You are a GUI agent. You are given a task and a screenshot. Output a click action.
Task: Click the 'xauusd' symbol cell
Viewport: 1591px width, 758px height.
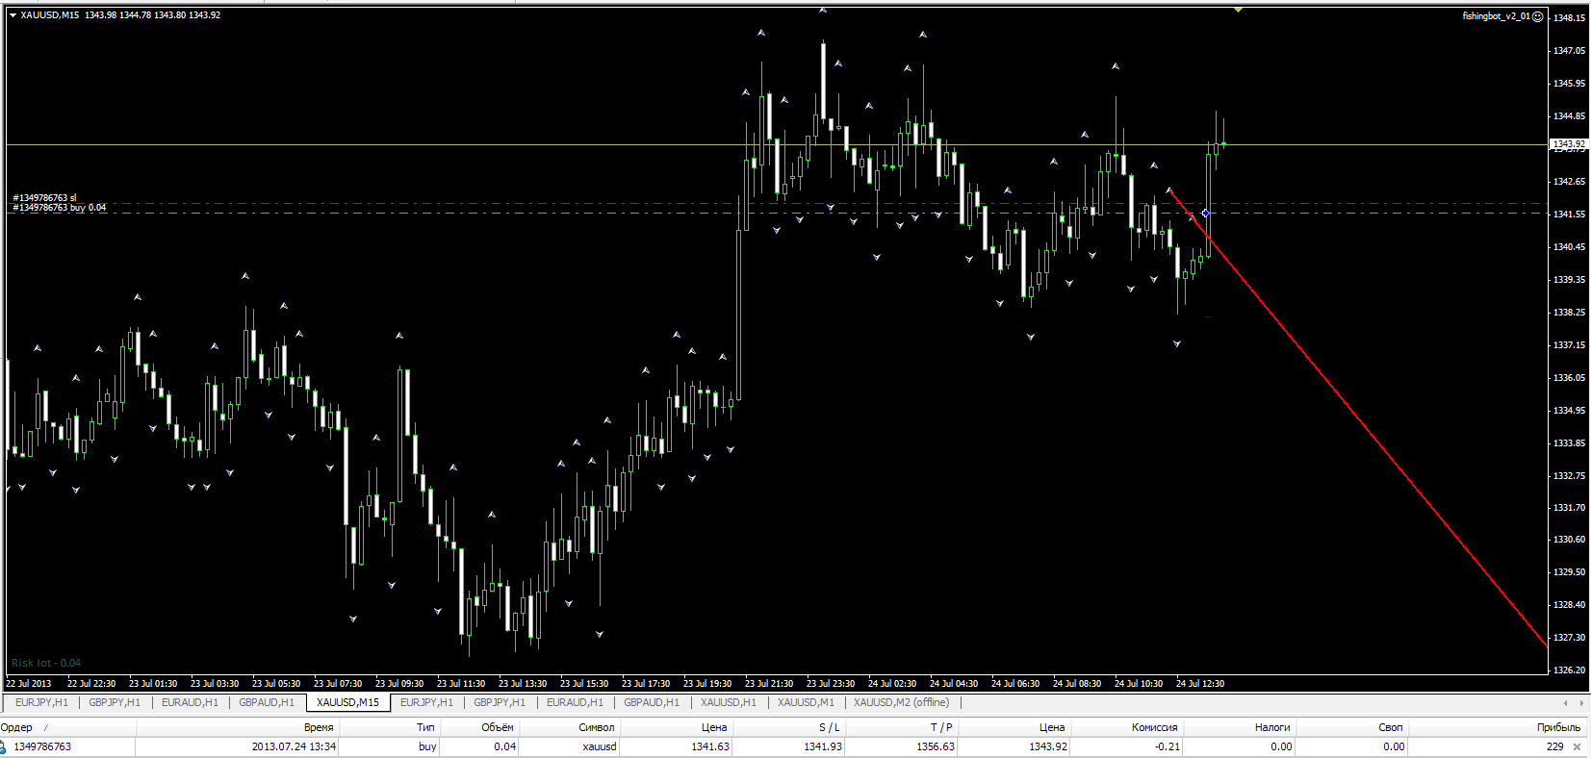pos(599,746)
